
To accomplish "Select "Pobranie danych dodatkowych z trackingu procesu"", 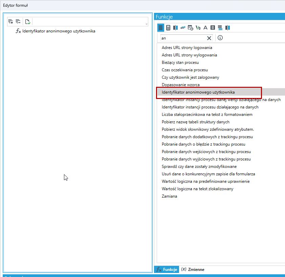I will coord(207,137).
